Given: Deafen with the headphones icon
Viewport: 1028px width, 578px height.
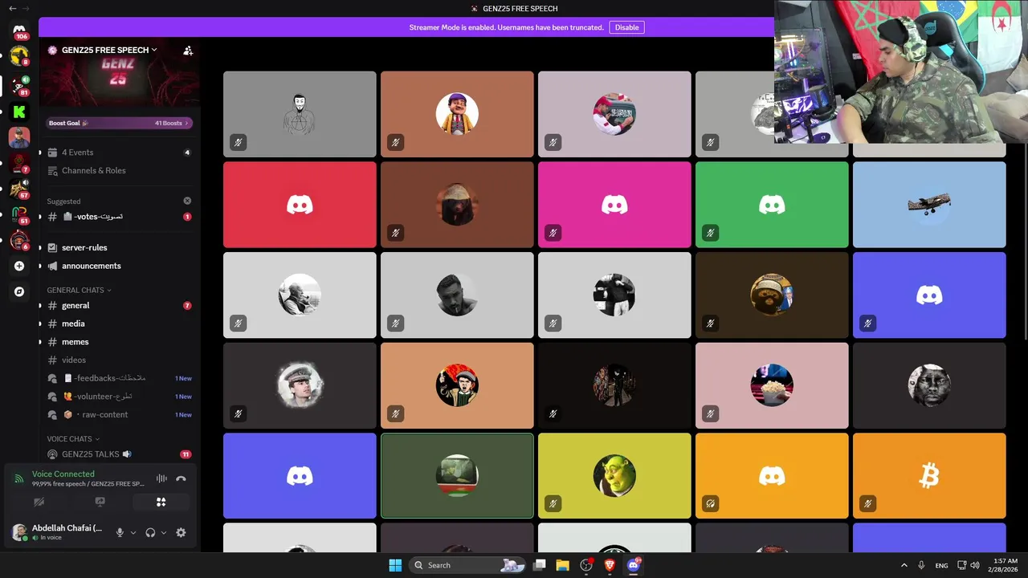Looking at the screenshot, I should click(x=150, y=532).
